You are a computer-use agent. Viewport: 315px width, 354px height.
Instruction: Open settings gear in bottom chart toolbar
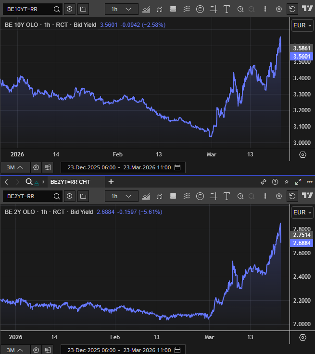coord(279,196)
